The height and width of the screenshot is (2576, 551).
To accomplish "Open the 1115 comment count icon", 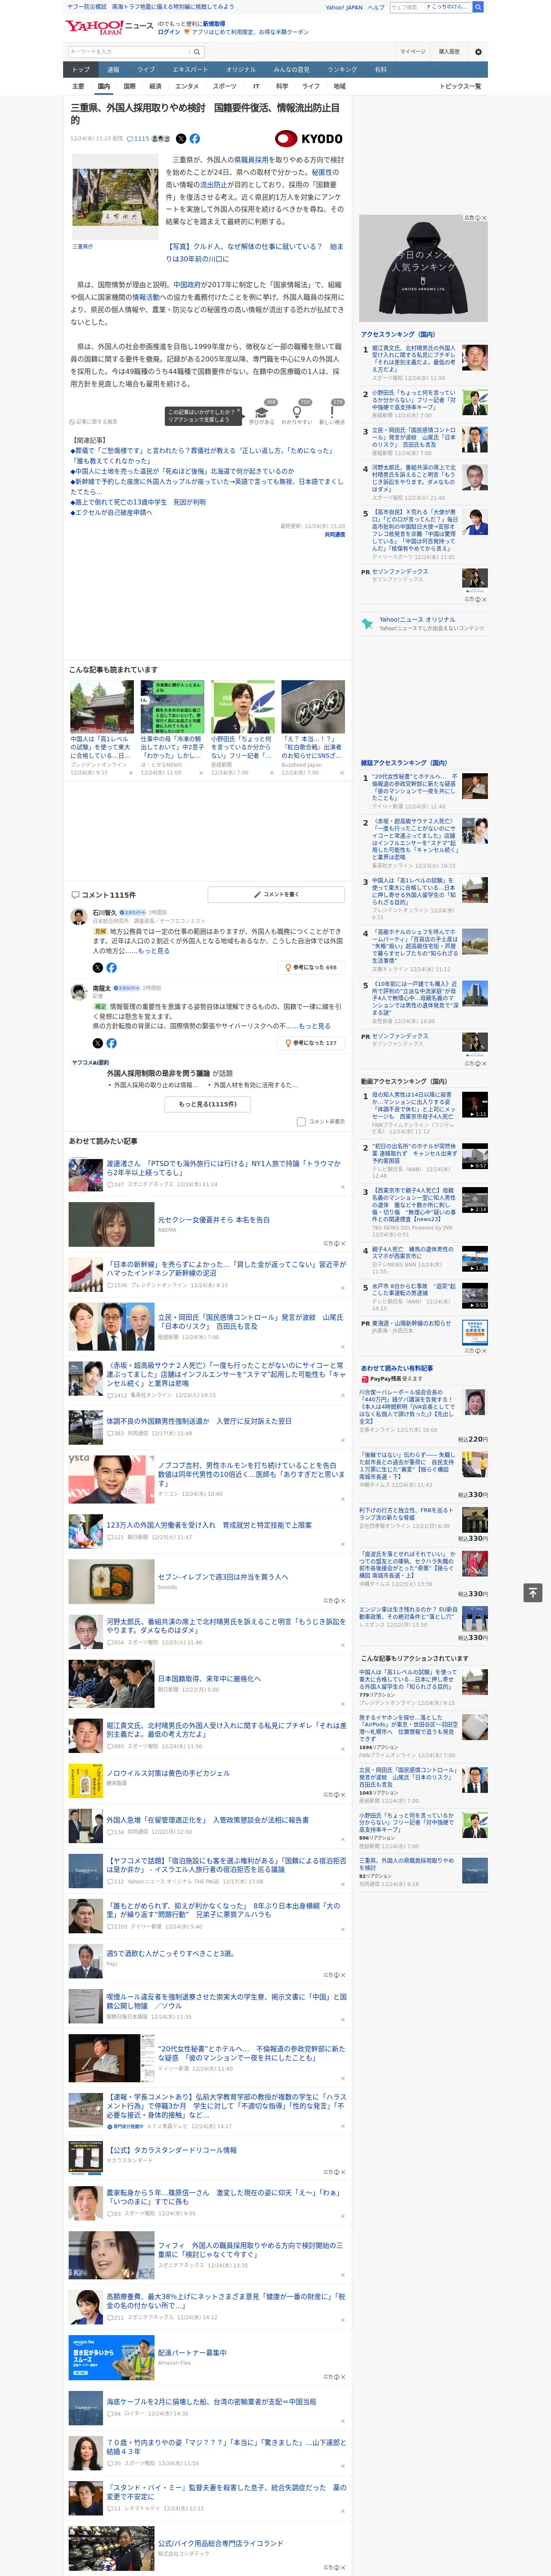I will click(139, 139).
